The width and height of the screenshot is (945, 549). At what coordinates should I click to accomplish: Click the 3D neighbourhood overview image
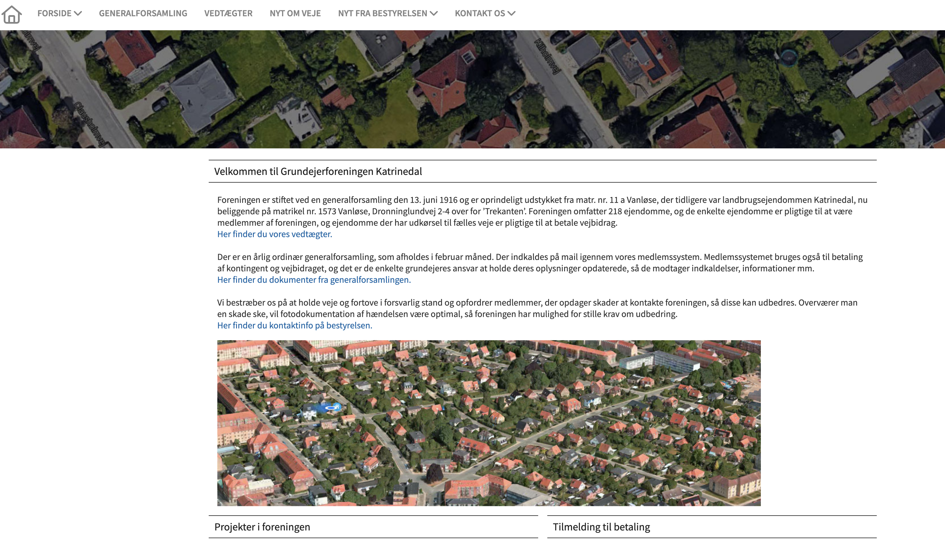[489, 423]
